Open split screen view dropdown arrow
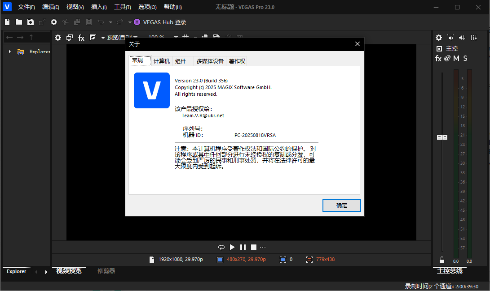This screenshot has width=490, height=291. pyautogui.click(x=103, y=38)
